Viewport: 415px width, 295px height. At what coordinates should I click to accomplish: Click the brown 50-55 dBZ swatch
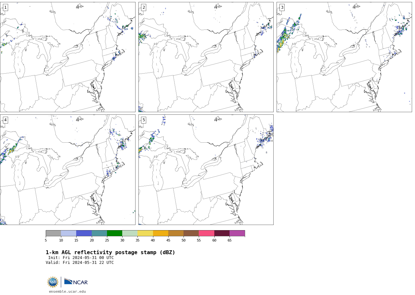(x=191, y=233)
